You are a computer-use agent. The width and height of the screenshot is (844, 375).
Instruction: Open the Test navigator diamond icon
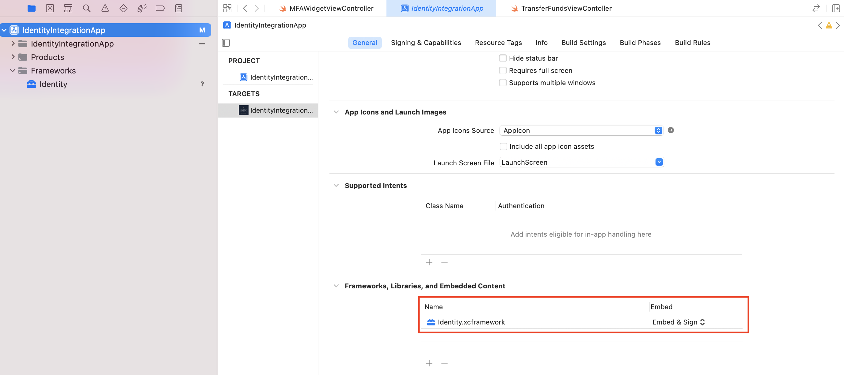pos(123,8)
